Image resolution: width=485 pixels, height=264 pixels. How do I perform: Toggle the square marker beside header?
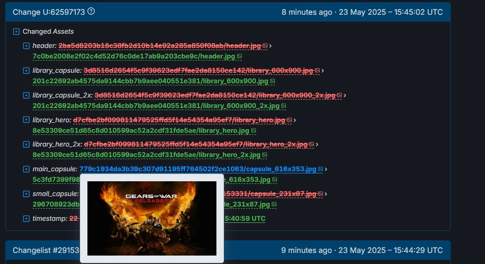point(26,46)
